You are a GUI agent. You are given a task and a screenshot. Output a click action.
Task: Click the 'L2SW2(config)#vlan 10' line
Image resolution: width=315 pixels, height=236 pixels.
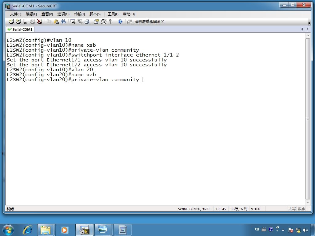click(39, 40)
